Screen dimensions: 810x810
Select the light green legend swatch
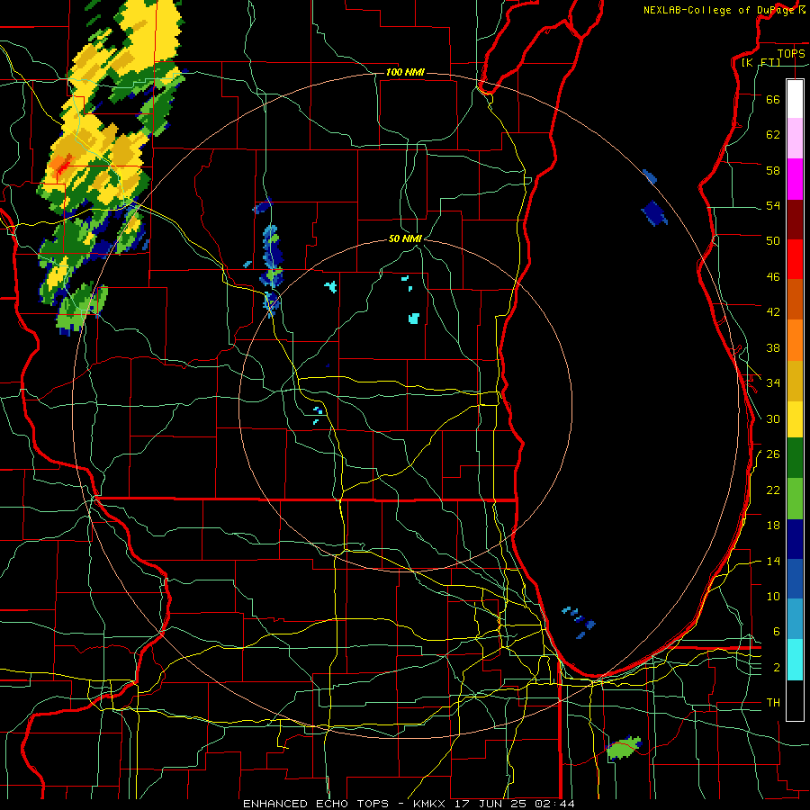click(795, 499)
